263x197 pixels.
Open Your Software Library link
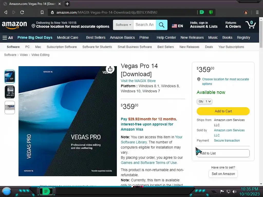tap(152, 140)
